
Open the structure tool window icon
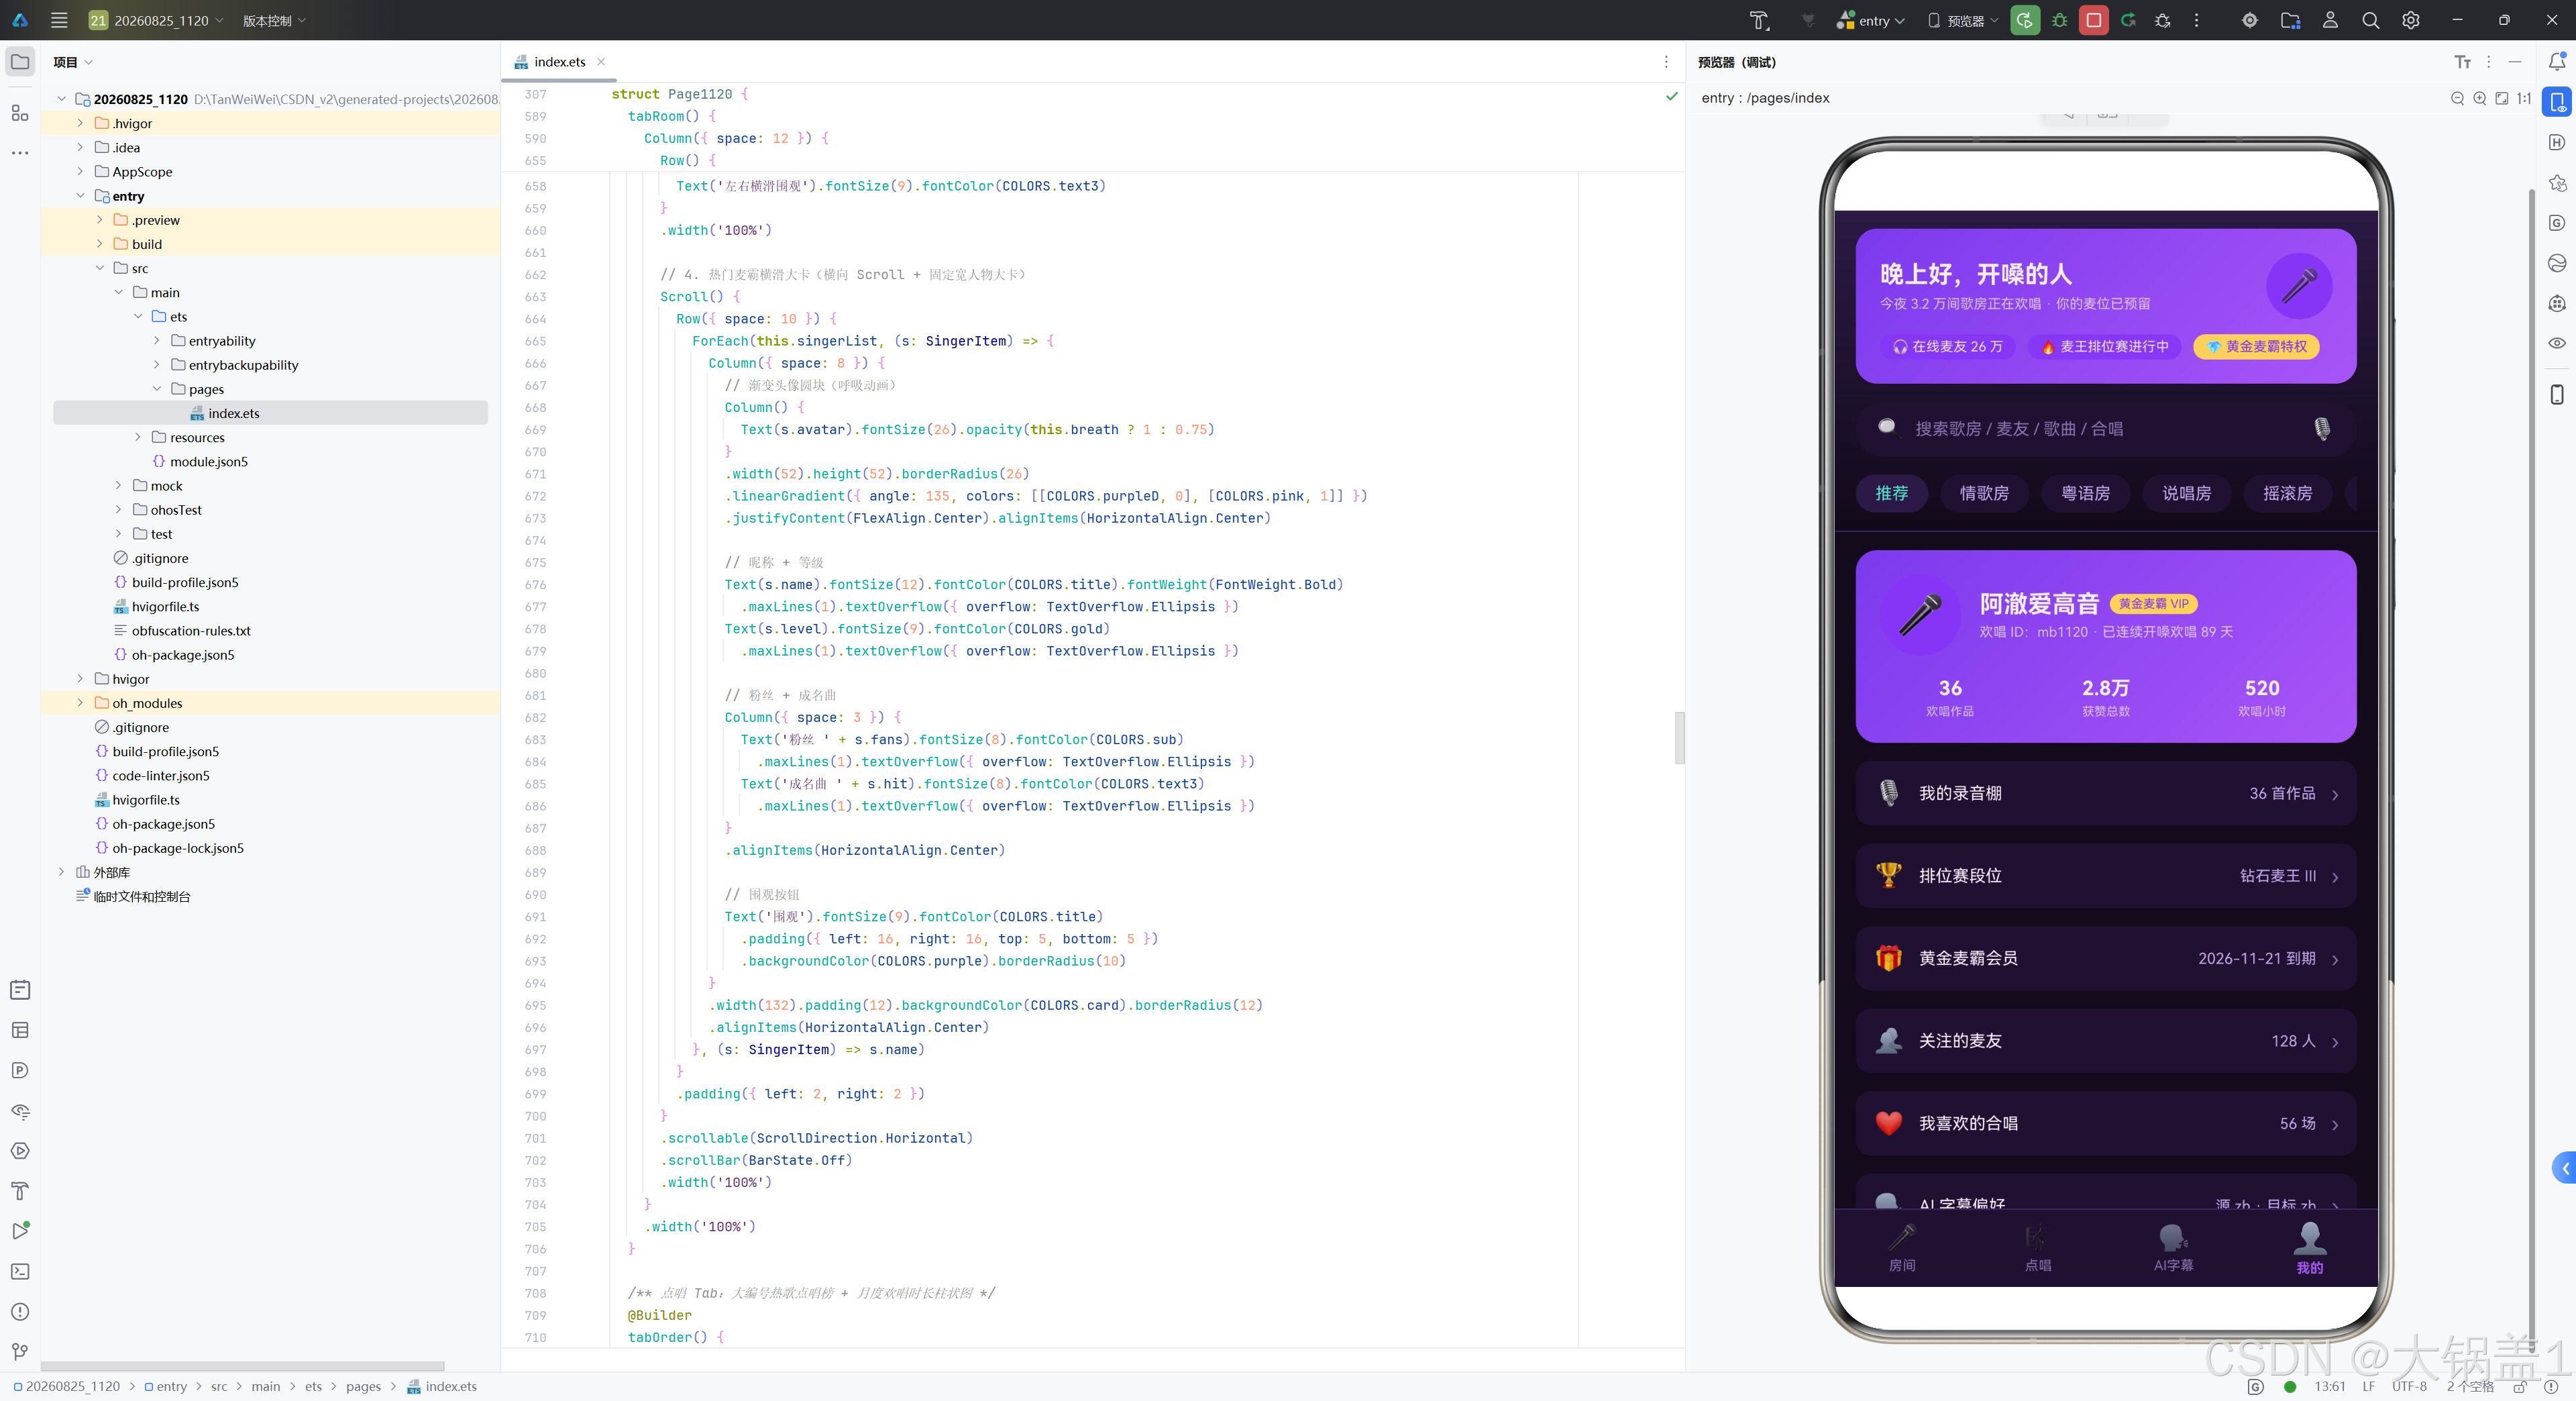20,112
